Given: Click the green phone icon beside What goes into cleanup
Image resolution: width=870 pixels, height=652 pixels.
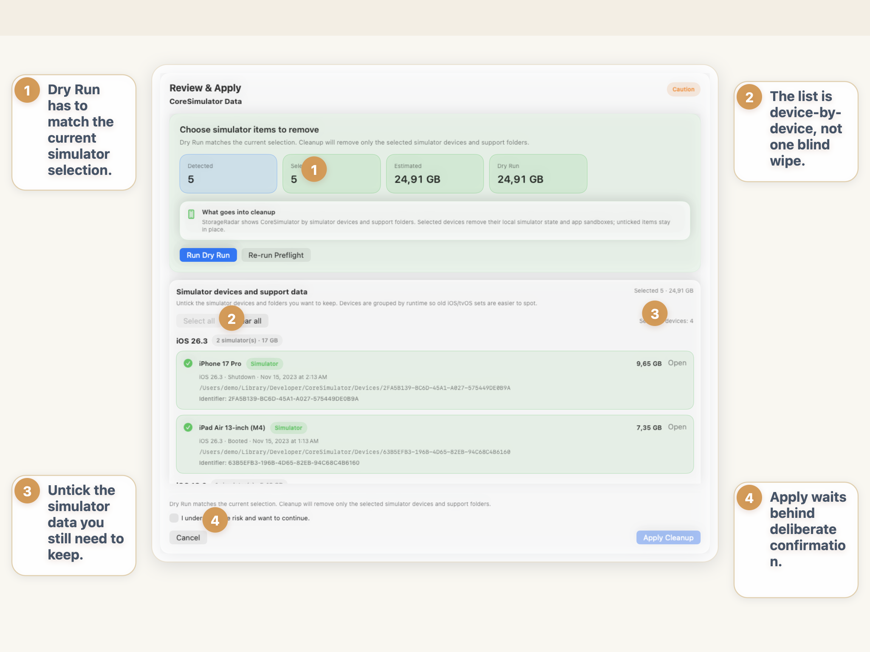Looking at the screenshot, I should click(x=191, y=214).
